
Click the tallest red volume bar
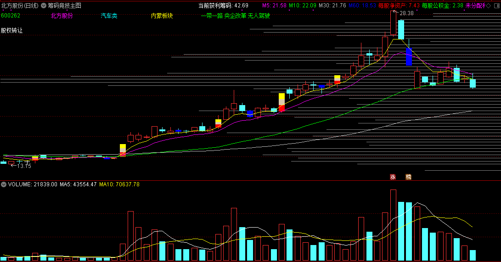point(394,225)
